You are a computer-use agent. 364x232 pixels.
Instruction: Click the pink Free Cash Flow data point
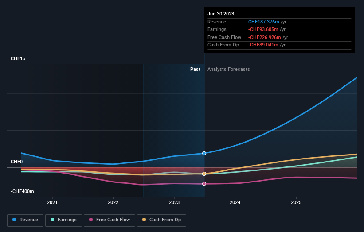204,184
